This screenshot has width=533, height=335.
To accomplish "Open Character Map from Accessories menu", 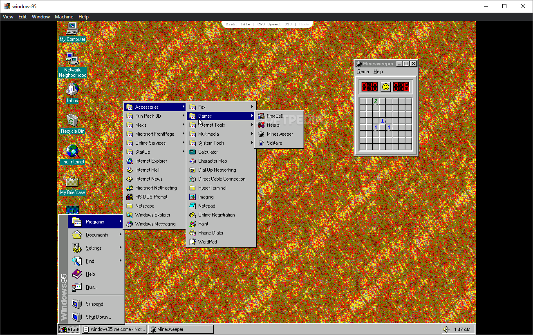I will click(x=221, y=161).
